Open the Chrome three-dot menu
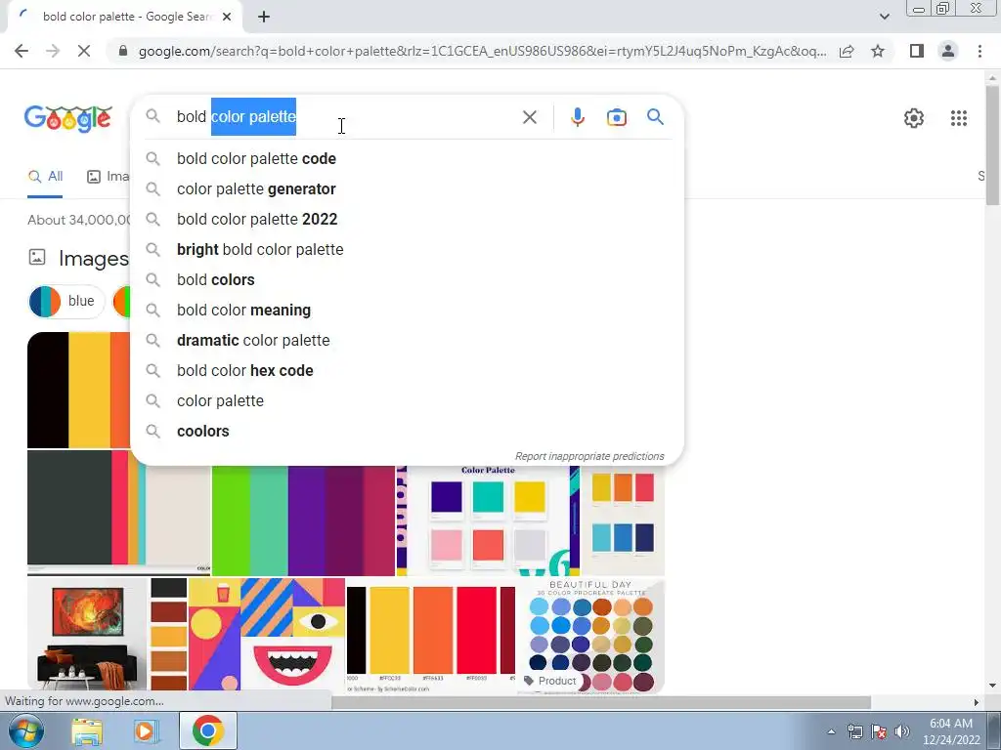The image size is (1001, 750). point(979,51)
